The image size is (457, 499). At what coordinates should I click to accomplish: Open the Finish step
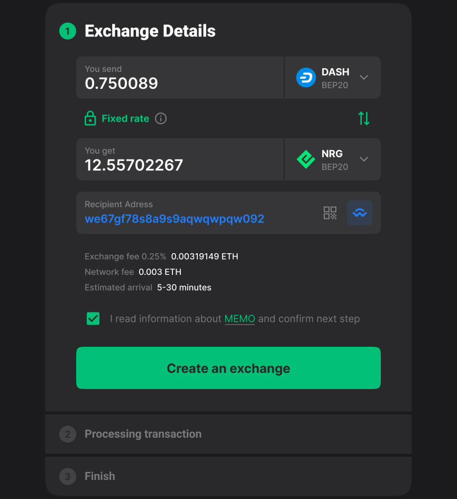[x=229, y=476]
